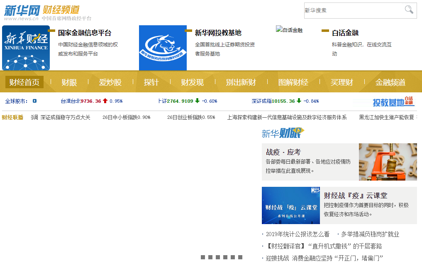Click the 上证 index value 2764.9109
Viewport: 422px width, 268px height.
pos(180,101)
